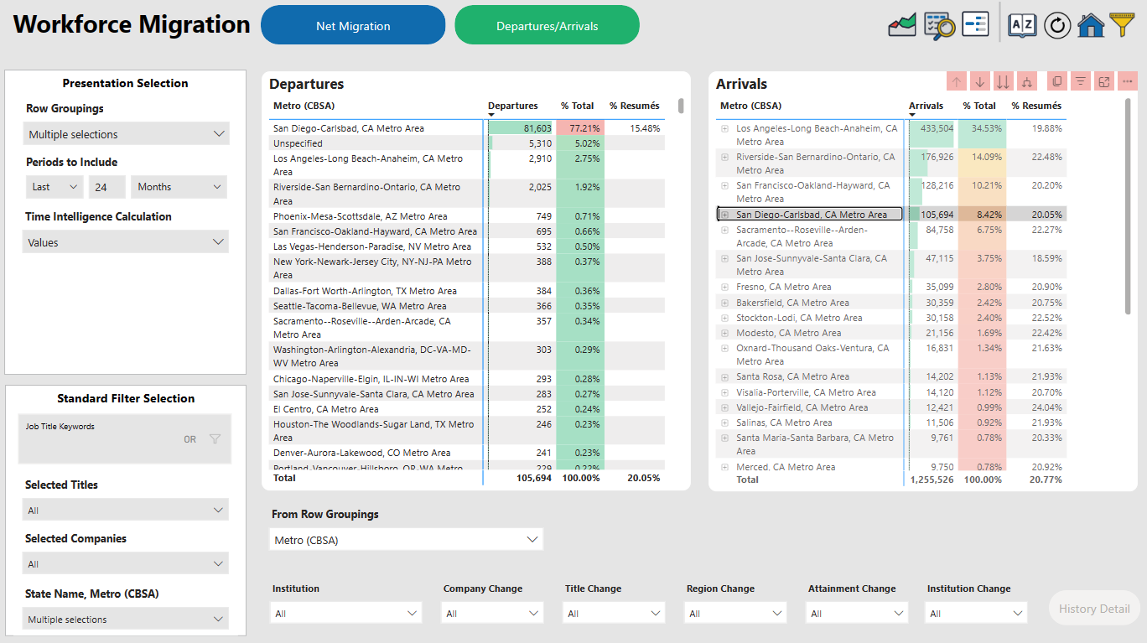The image size is (1147, 643).
Task: Open focus mode on the Arrivals visual
Action: coord(1103,80)
